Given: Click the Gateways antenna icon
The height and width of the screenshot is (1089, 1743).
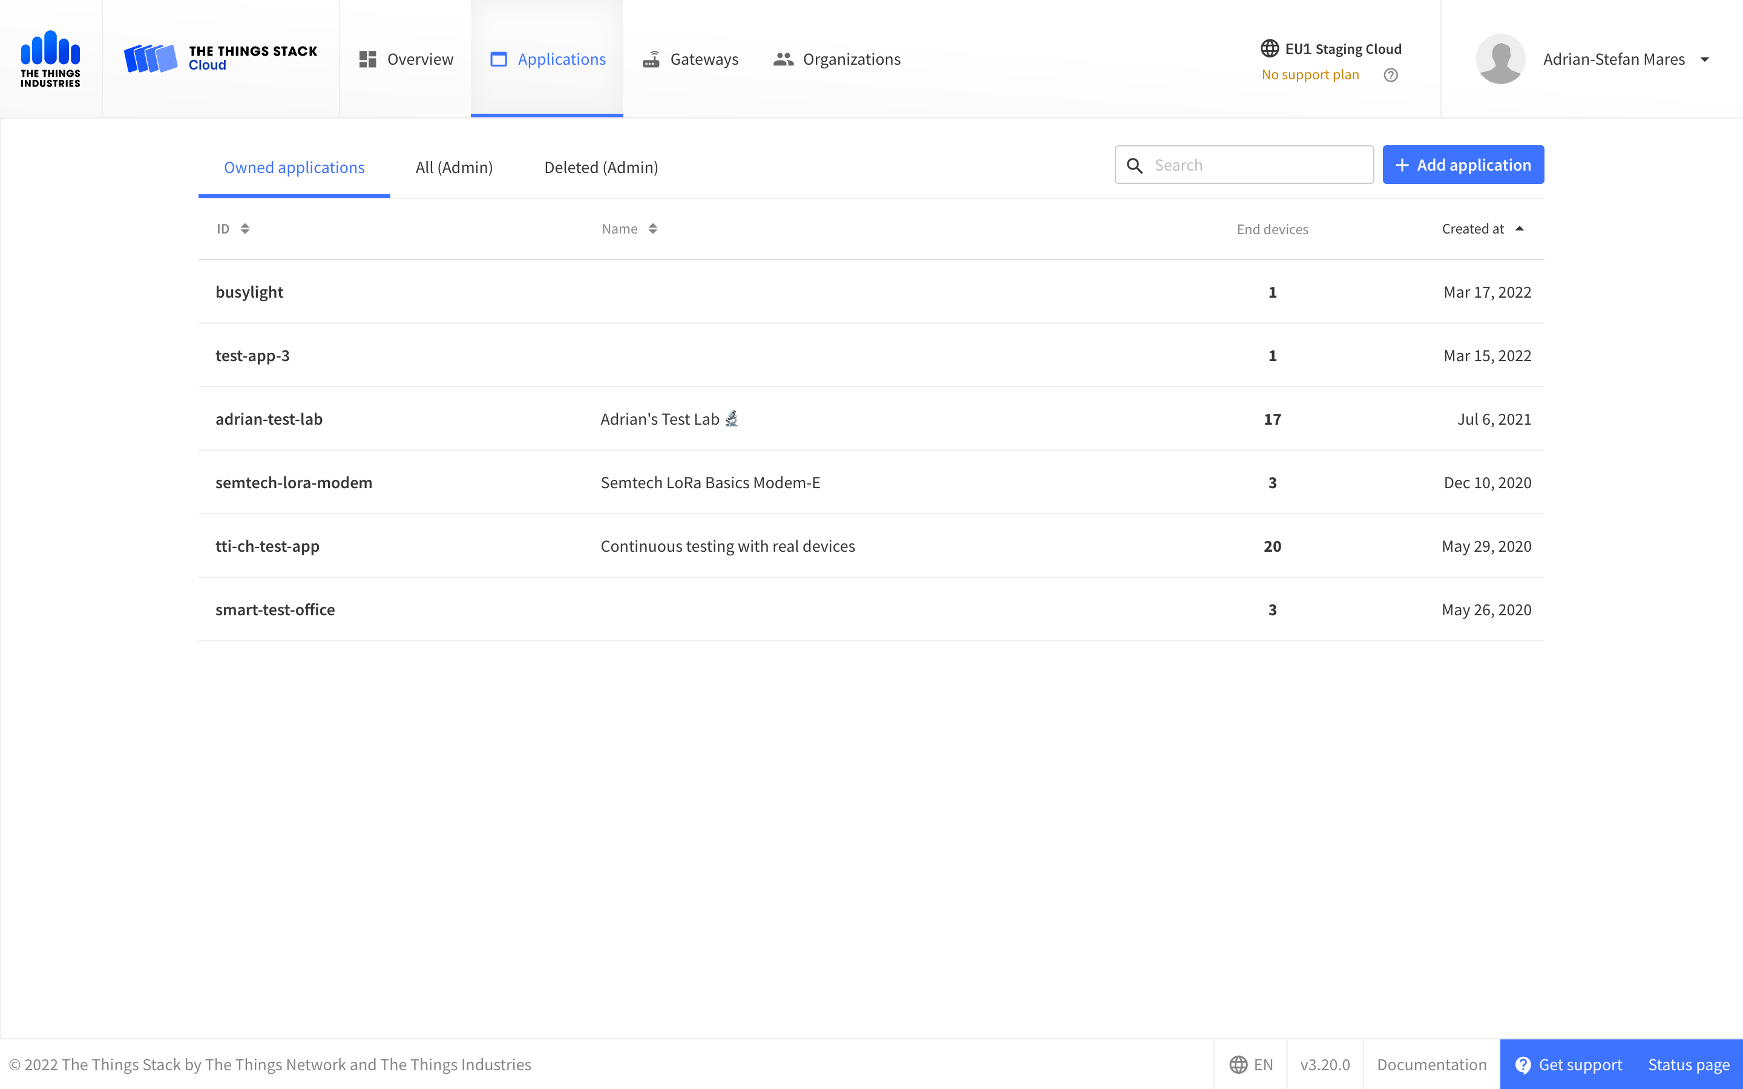Looking at the screenshot, I should [x=652, y=59].
